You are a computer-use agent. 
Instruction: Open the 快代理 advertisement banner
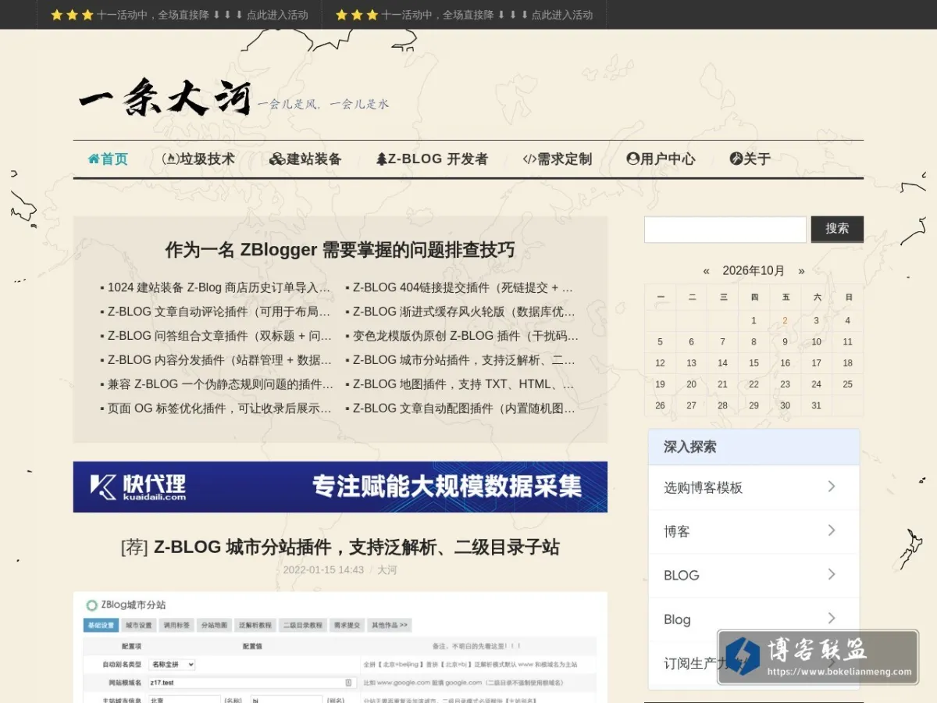[x=340, y=487]
